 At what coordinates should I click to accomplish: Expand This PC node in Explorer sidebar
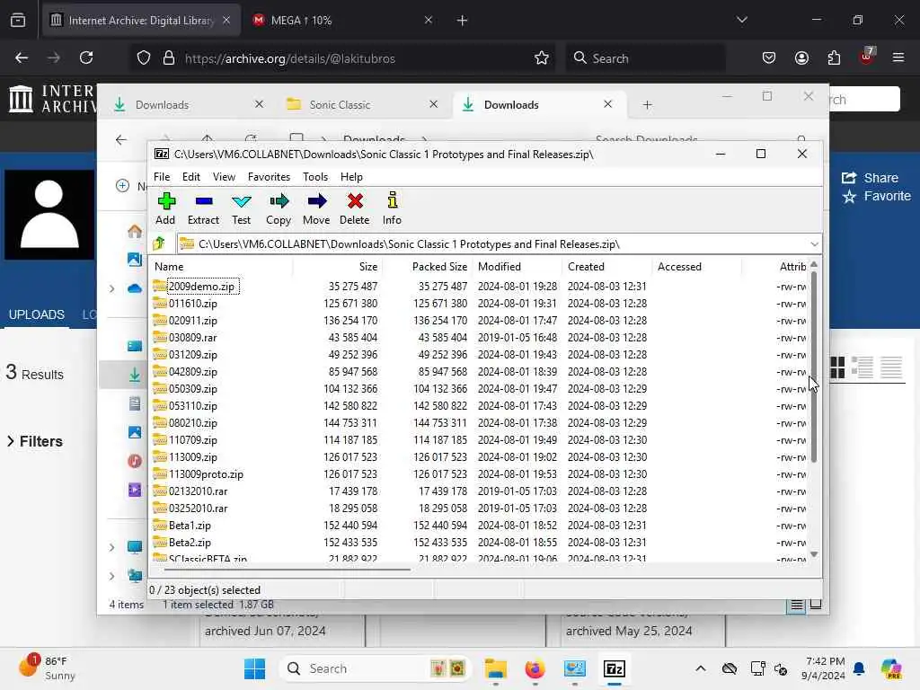coord(111,547)
